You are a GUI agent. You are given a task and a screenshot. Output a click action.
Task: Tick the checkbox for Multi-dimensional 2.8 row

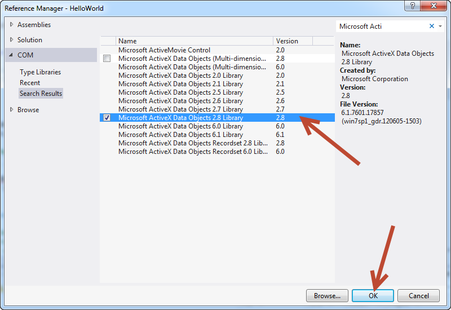[107, 59]
